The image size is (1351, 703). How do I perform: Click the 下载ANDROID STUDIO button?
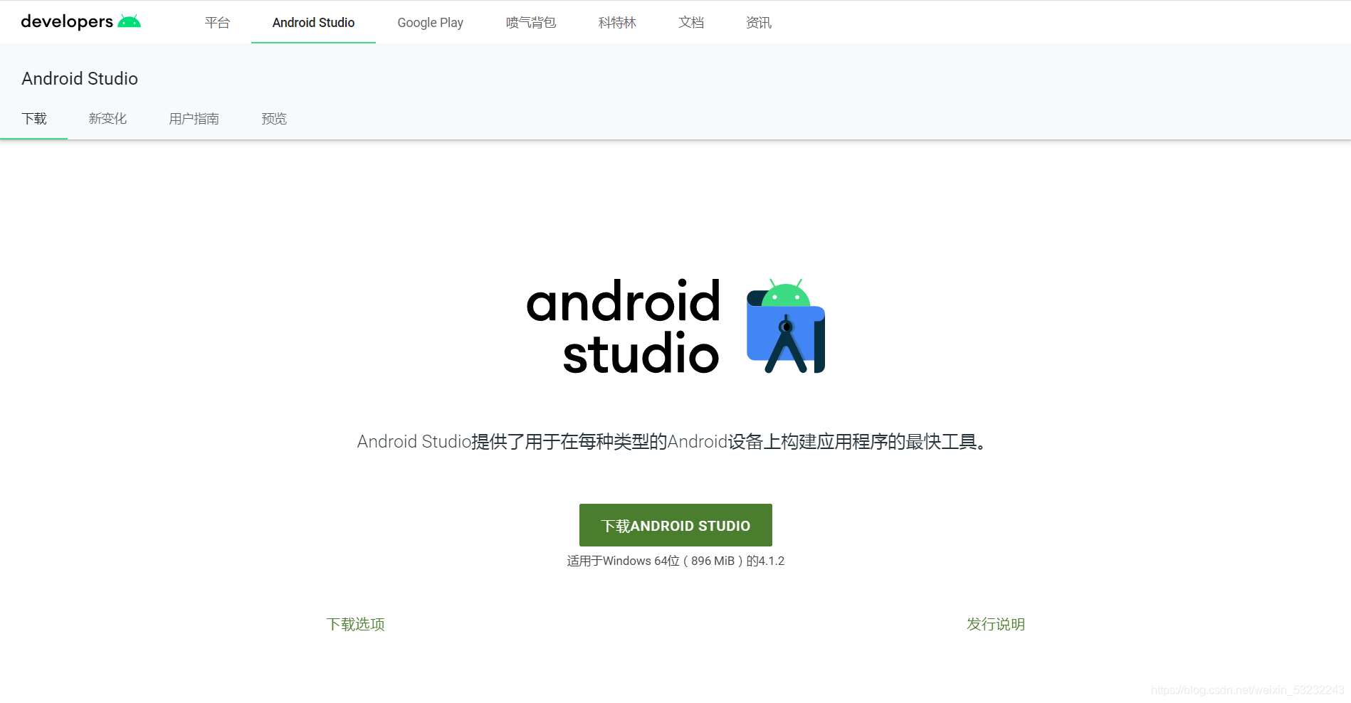675,525
